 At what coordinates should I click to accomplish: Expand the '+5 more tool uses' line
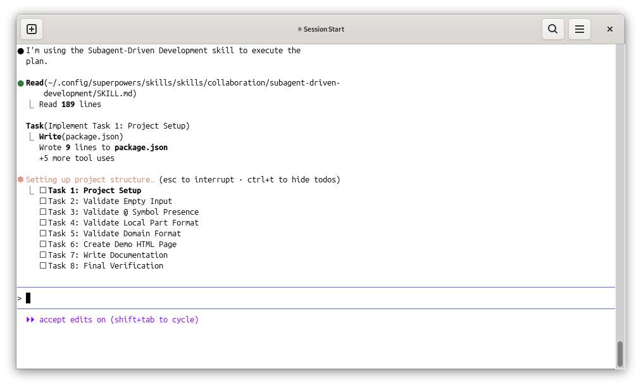77,158
